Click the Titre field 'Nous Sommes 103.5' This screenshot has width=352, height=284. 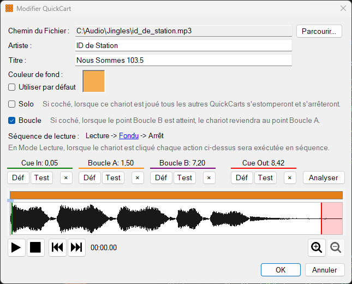tap(183, 60)
